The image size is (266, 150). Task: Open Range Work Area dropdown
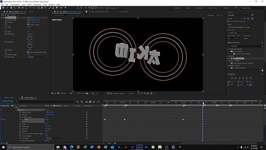(240, 27)
